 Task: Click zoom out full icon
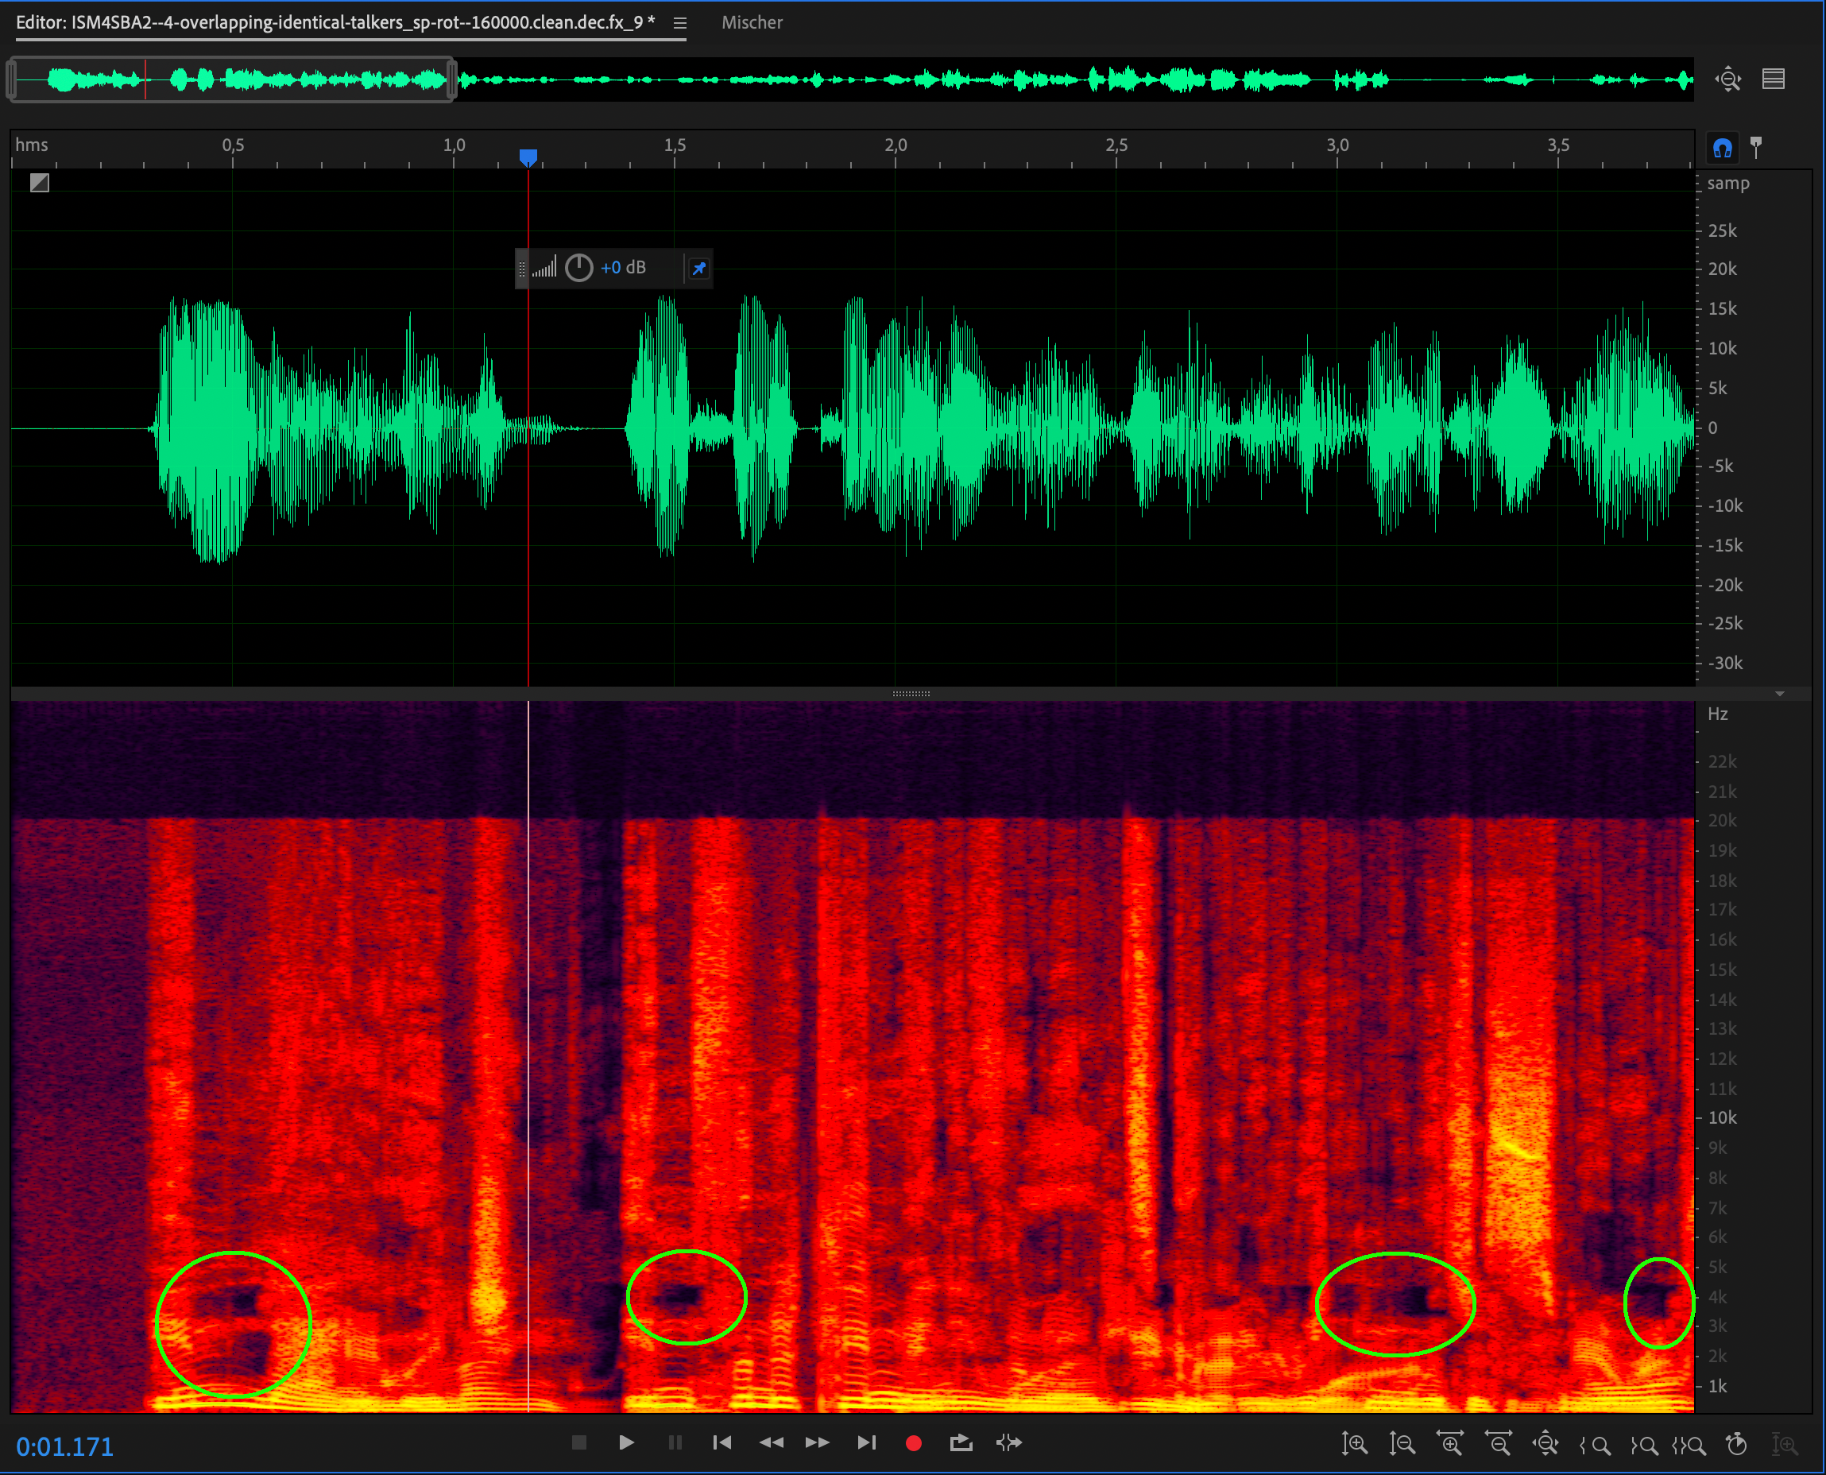point(1545,1443)
